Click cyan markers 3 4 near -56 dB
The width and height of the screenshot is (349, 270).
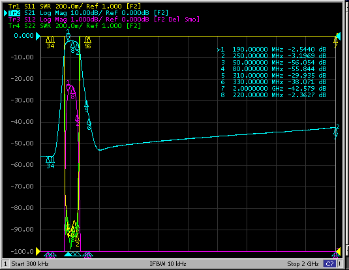pos(50,162)
